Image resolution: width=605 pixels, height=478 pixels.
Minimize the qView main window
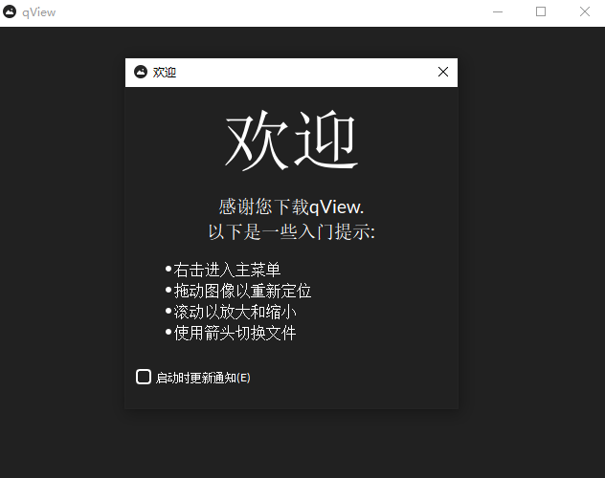498,11
